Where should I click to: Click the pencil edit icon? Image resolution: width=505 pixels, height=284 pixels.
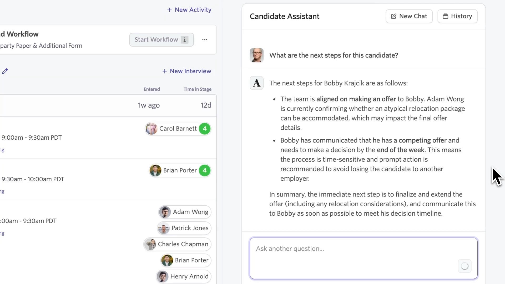5,71
